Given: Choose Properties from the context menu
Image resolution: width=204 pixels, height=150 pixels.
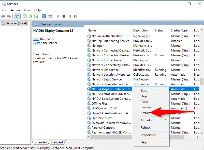Looking at the screenshot, I should [148, 135].
